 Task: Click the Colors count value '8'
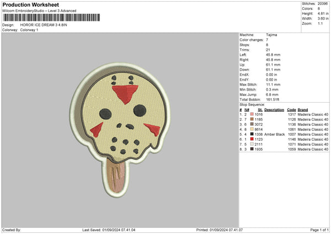click(x=319, y=9)
